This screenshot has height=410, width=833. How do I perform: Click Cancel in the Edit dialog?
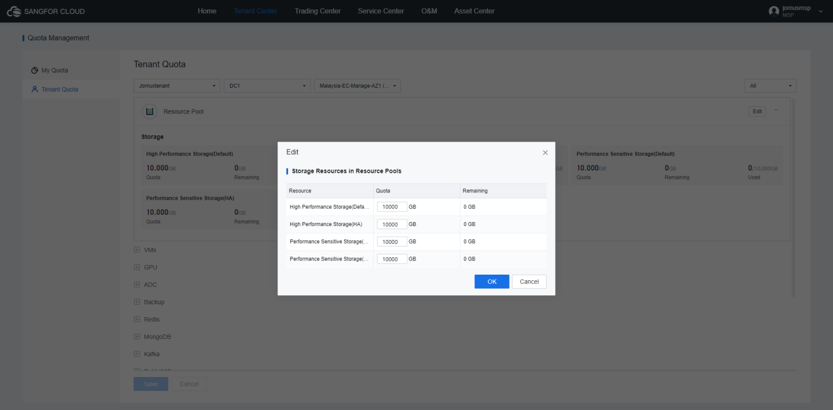click(x=529, y=281)
